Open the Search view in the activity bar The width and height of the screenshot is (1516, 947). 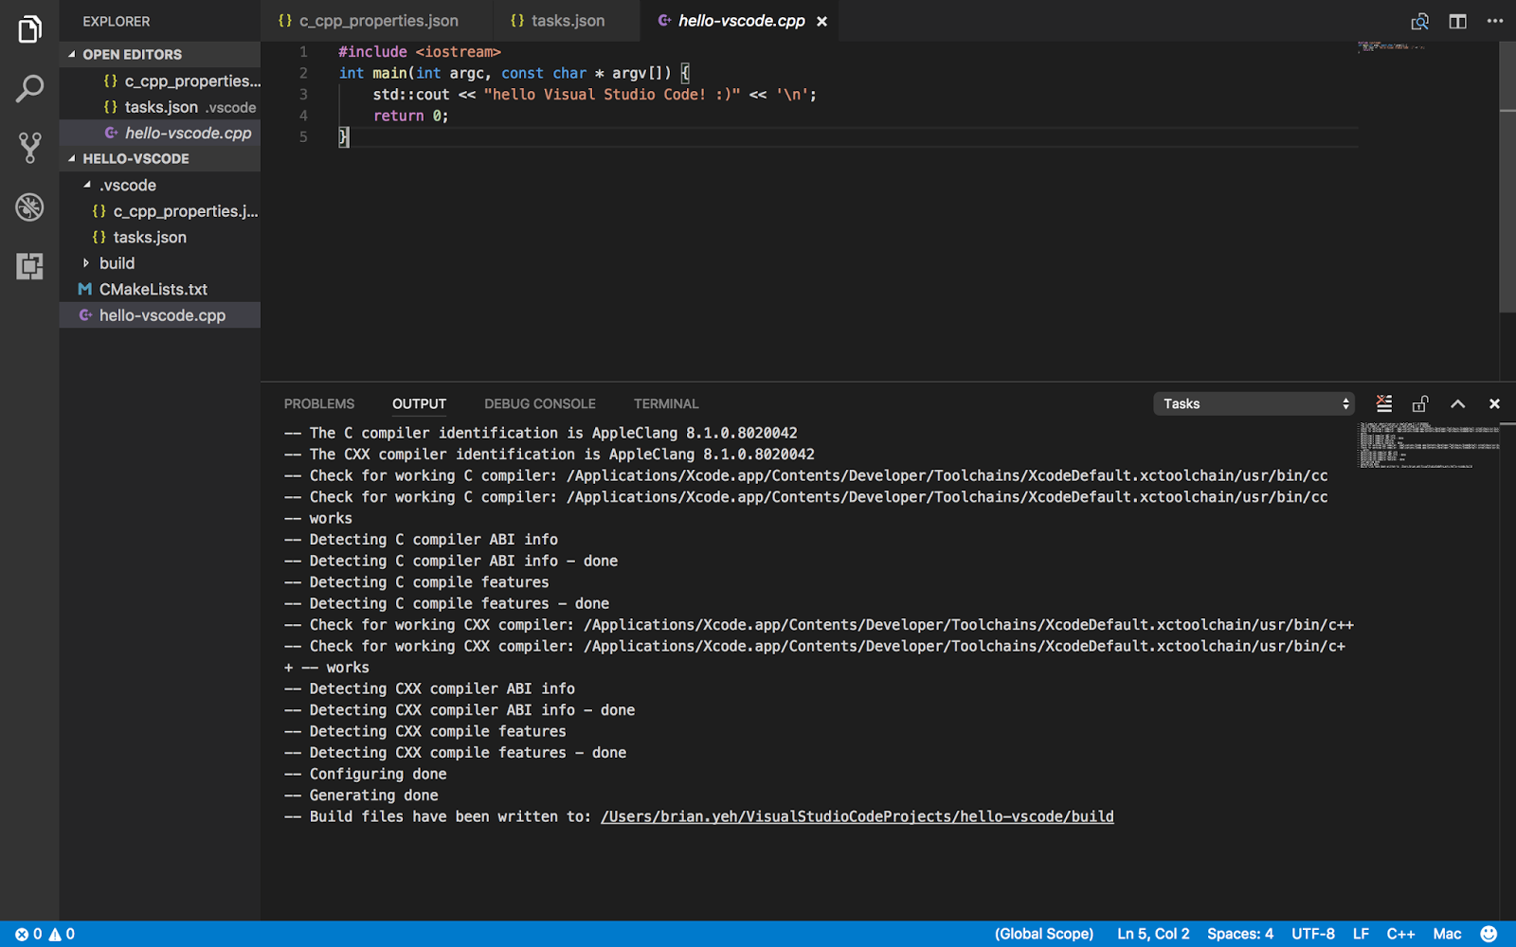tap(28, 87)
